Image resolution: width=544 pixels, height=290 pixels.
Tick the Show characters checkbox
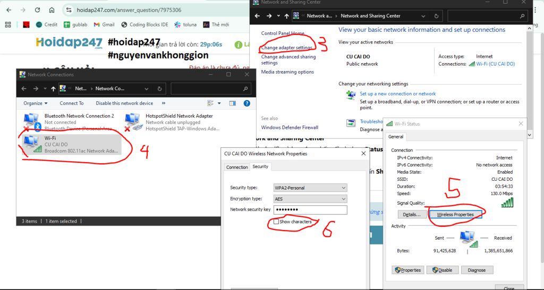tap(276, 222)
